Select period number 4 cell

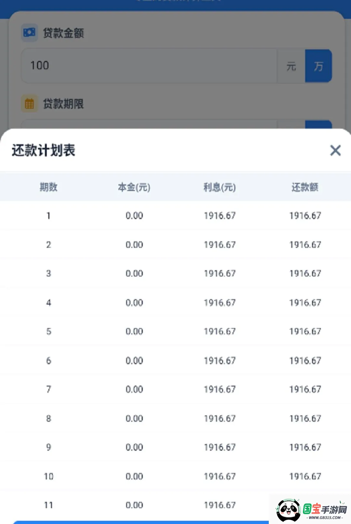click(x=48, y=303)
